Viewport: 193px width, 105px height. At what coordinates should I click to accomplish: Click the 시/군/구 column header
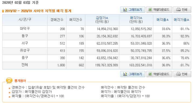pos(25,20)
